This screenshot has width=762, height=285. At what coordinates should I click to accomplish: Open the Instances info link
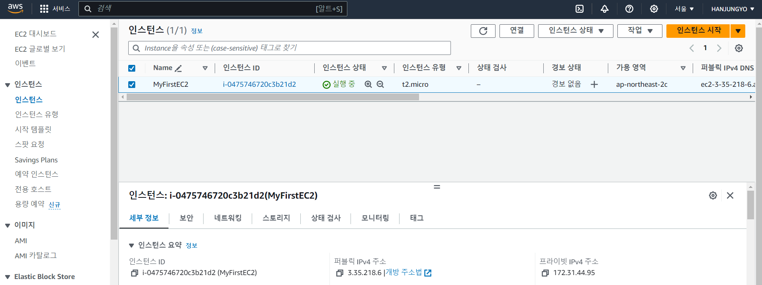(x=197, y=31)
